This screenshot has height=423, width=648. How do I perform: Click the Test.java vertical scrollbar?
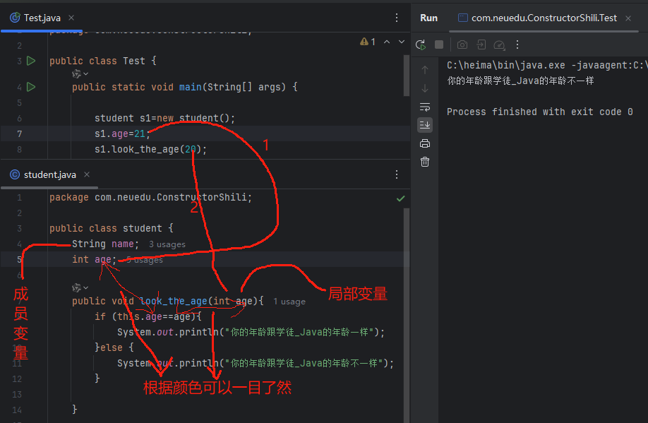pos(407,76)
